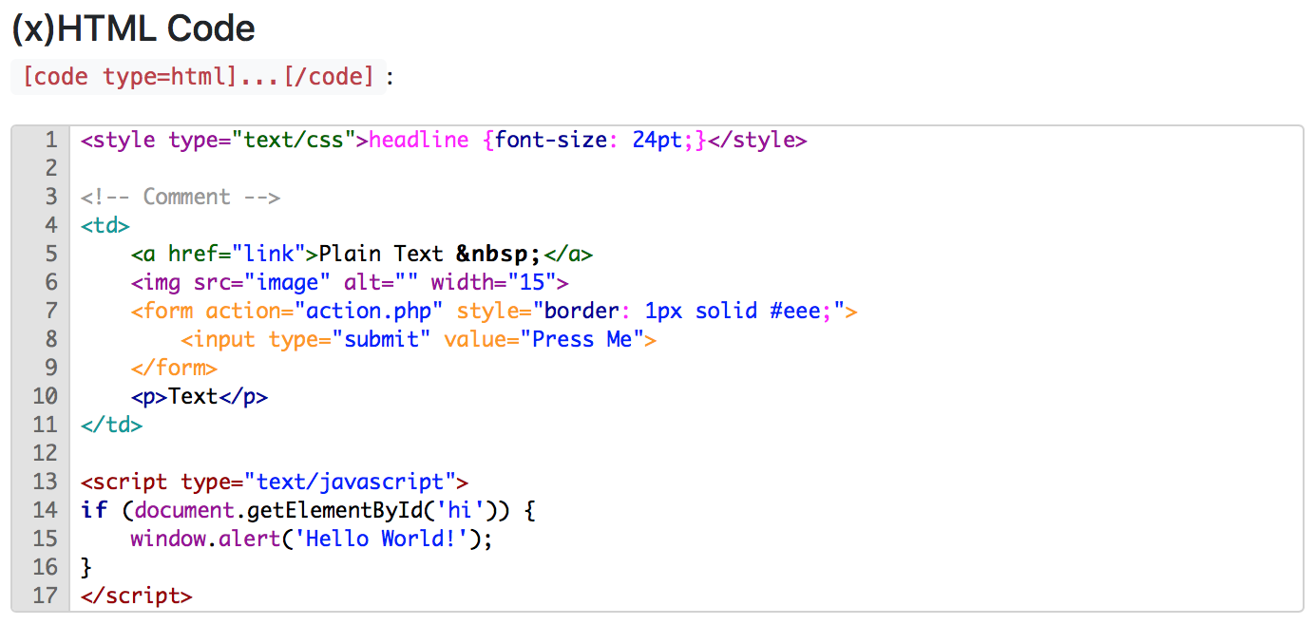Click the "font-size" property text
This screenshot has width=1315, height=625.
pos(551,141)
